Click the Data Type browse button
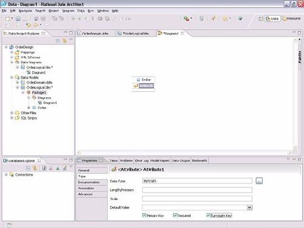 pos(259,181)
